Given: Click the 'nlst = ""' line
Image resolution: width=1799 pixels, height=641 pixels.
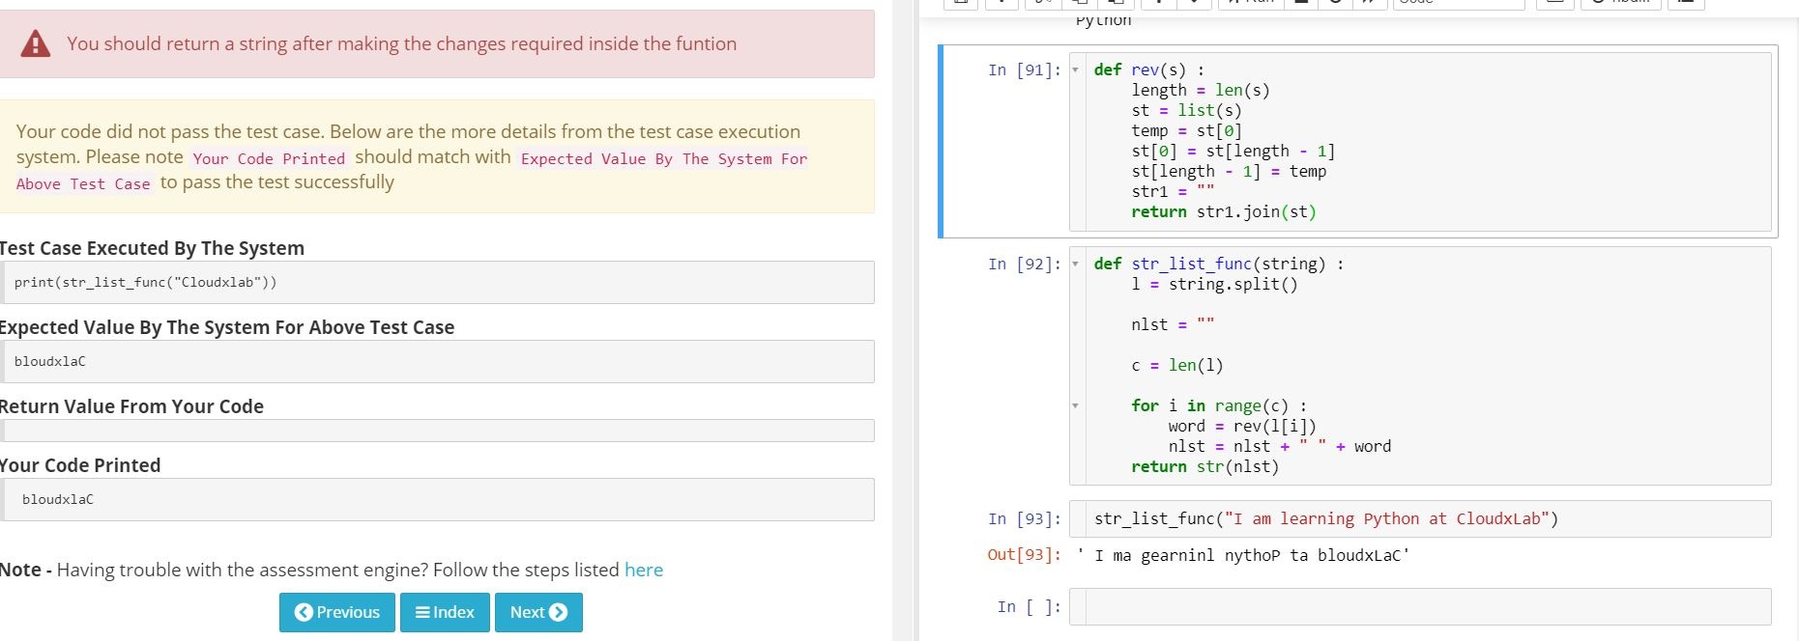Looking at the screenshot, I should 1173,324.
